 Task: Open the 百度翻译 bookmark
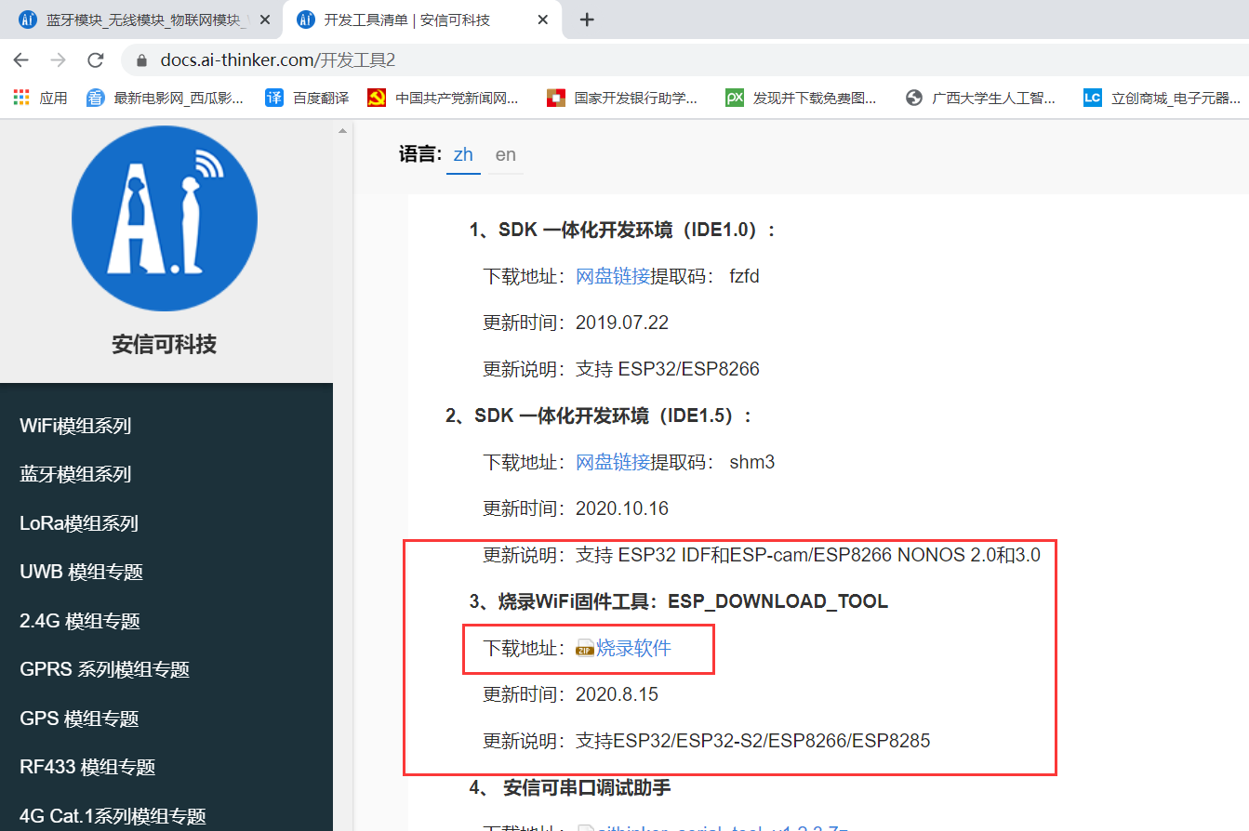coord(307,98)
